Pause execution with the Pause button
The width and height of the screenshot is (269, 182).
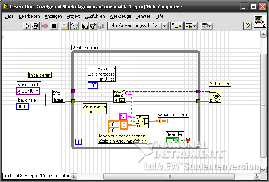coord(54,26)
